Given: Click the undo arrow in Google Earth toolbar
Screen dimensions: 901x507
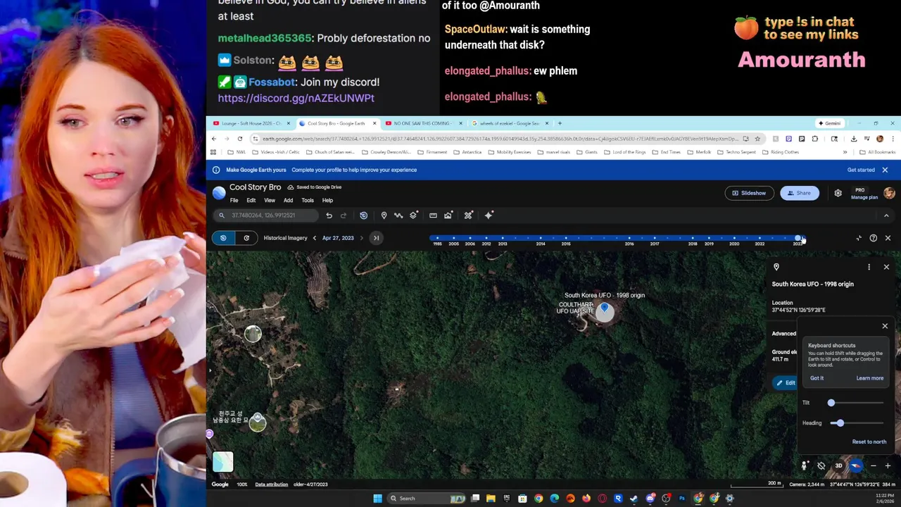Looking at the screenshot, I should point(329,215).
